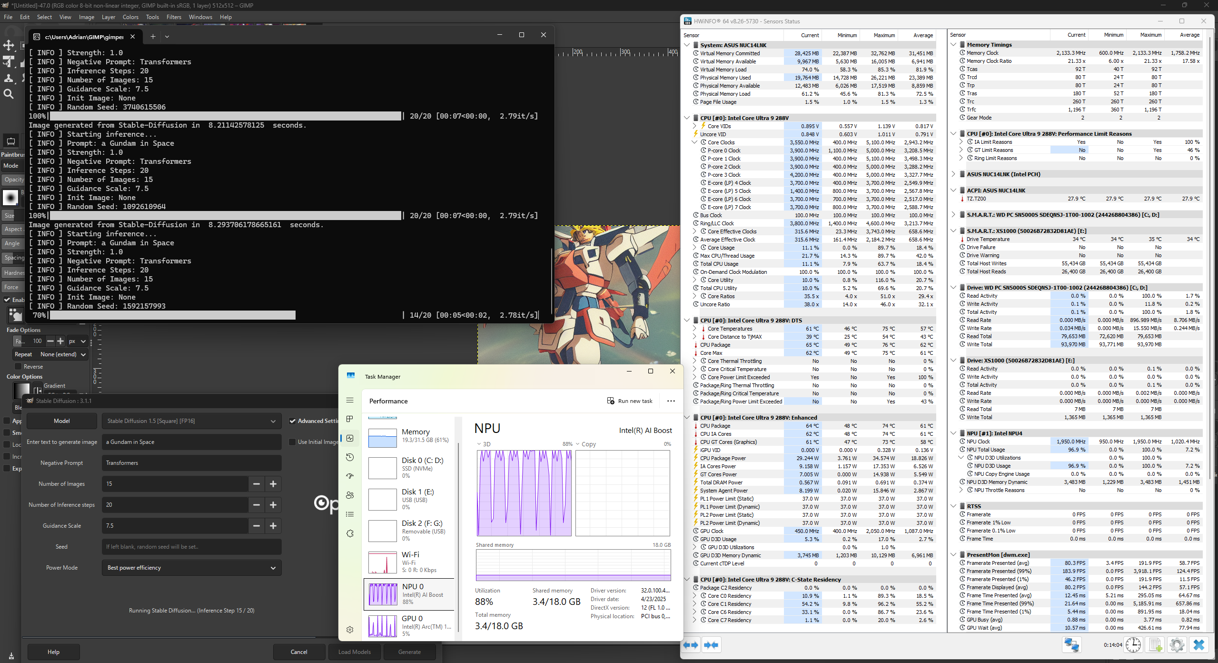Click HWiNFO expand columns arrows button

(x=691, y=645)
